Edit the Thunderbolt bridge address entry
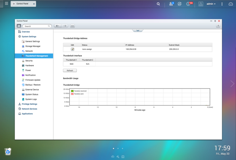Image resolution: width=236 pixels, height=160 pixels. point(72,49)
